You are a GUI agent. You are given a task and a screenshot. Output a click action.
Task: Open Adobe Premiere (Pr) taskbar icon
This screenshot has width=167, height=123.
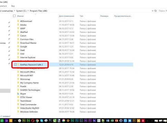click(90, 121)
